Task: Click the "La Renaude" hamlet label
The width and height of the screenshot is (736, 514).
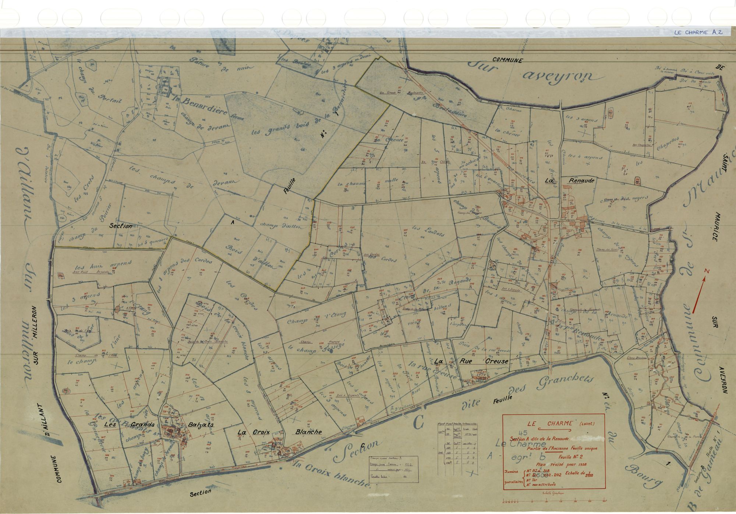Action: [x=570, y=181]
